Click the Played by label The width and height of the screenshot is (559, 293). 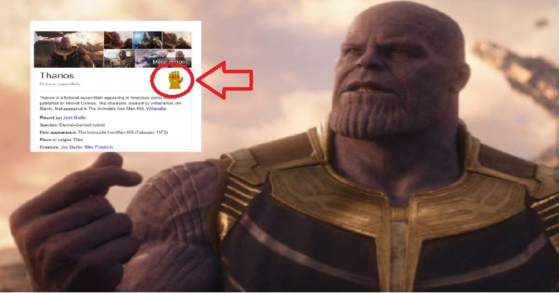click(50, 117)
